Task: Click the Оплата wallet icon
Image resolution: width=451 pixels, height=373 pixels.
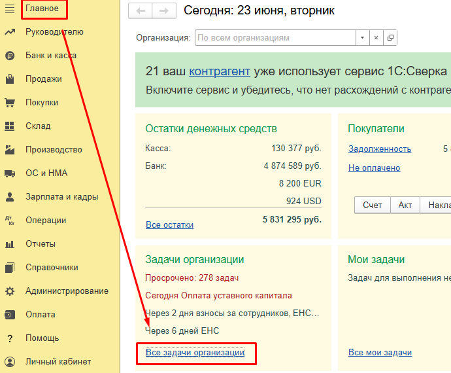Action: [10, 315]
